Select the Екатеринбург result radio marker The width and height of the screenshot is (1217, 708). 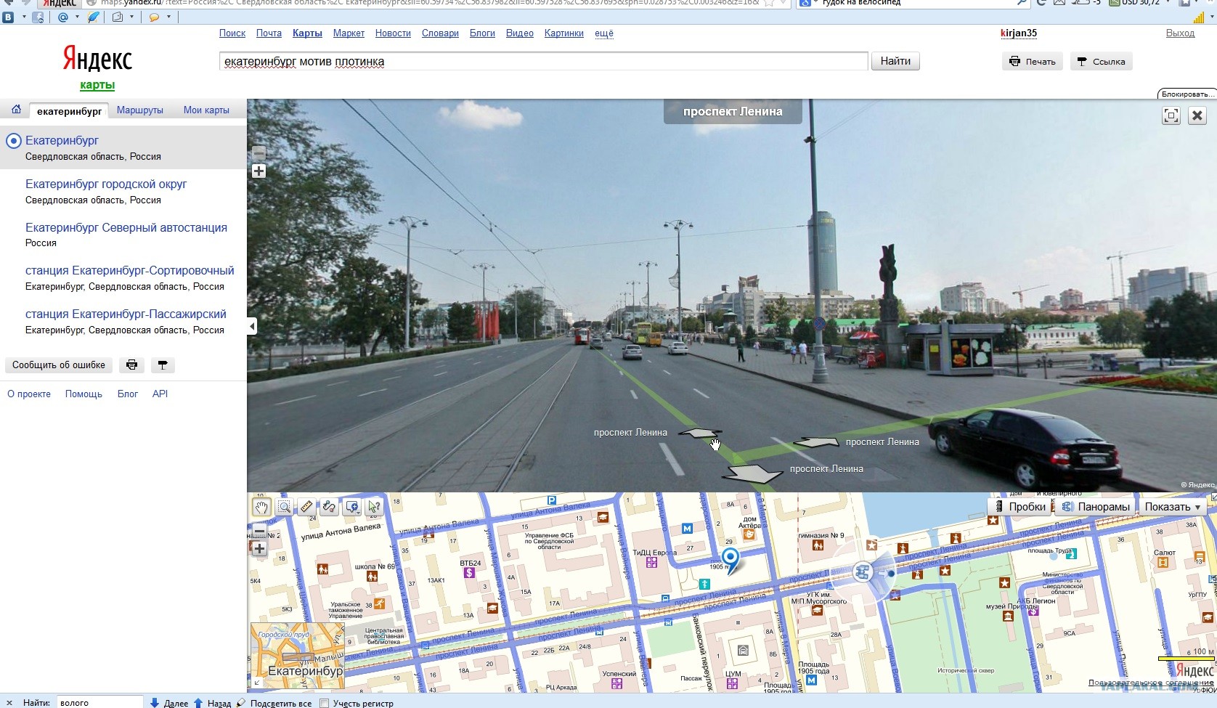[x=13, y=141]
